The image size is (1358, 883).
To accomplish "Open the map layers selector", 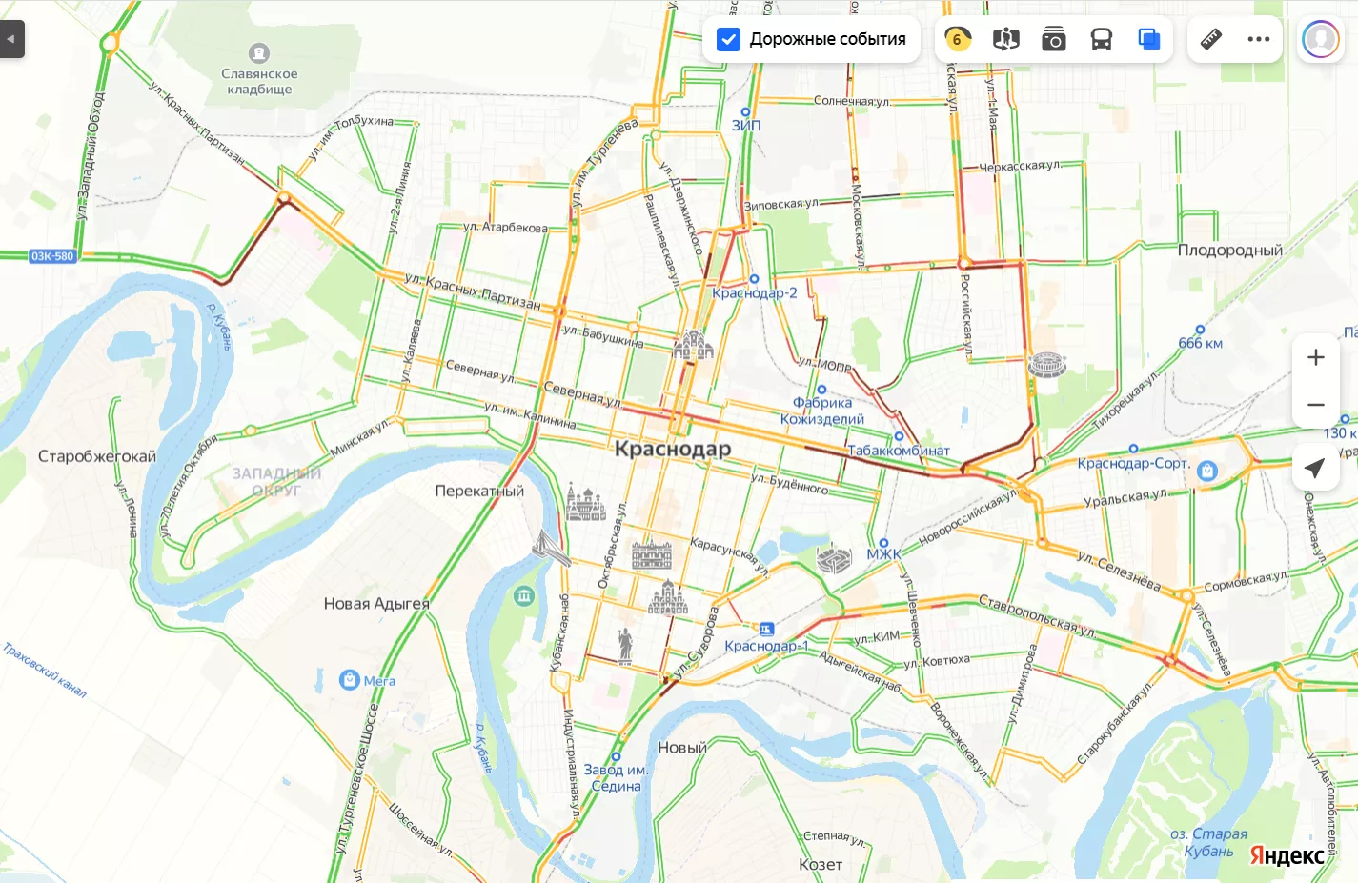I will 1149,39.
